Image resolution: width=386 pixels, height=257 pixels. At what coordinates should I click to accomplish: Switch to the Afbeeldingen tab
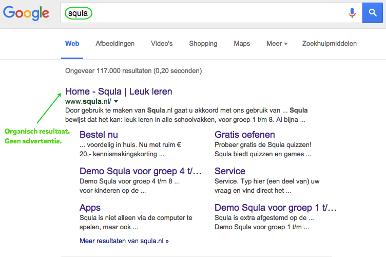point(115,44)
